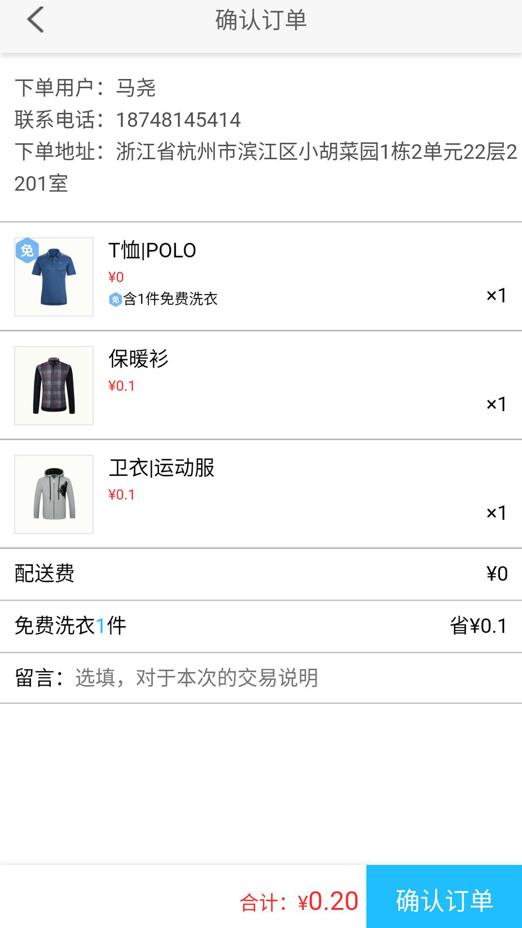This screenshot has width=522, height=928.
Task: Tap the 联系电话 phone number
Action: [x=178, y=120]
